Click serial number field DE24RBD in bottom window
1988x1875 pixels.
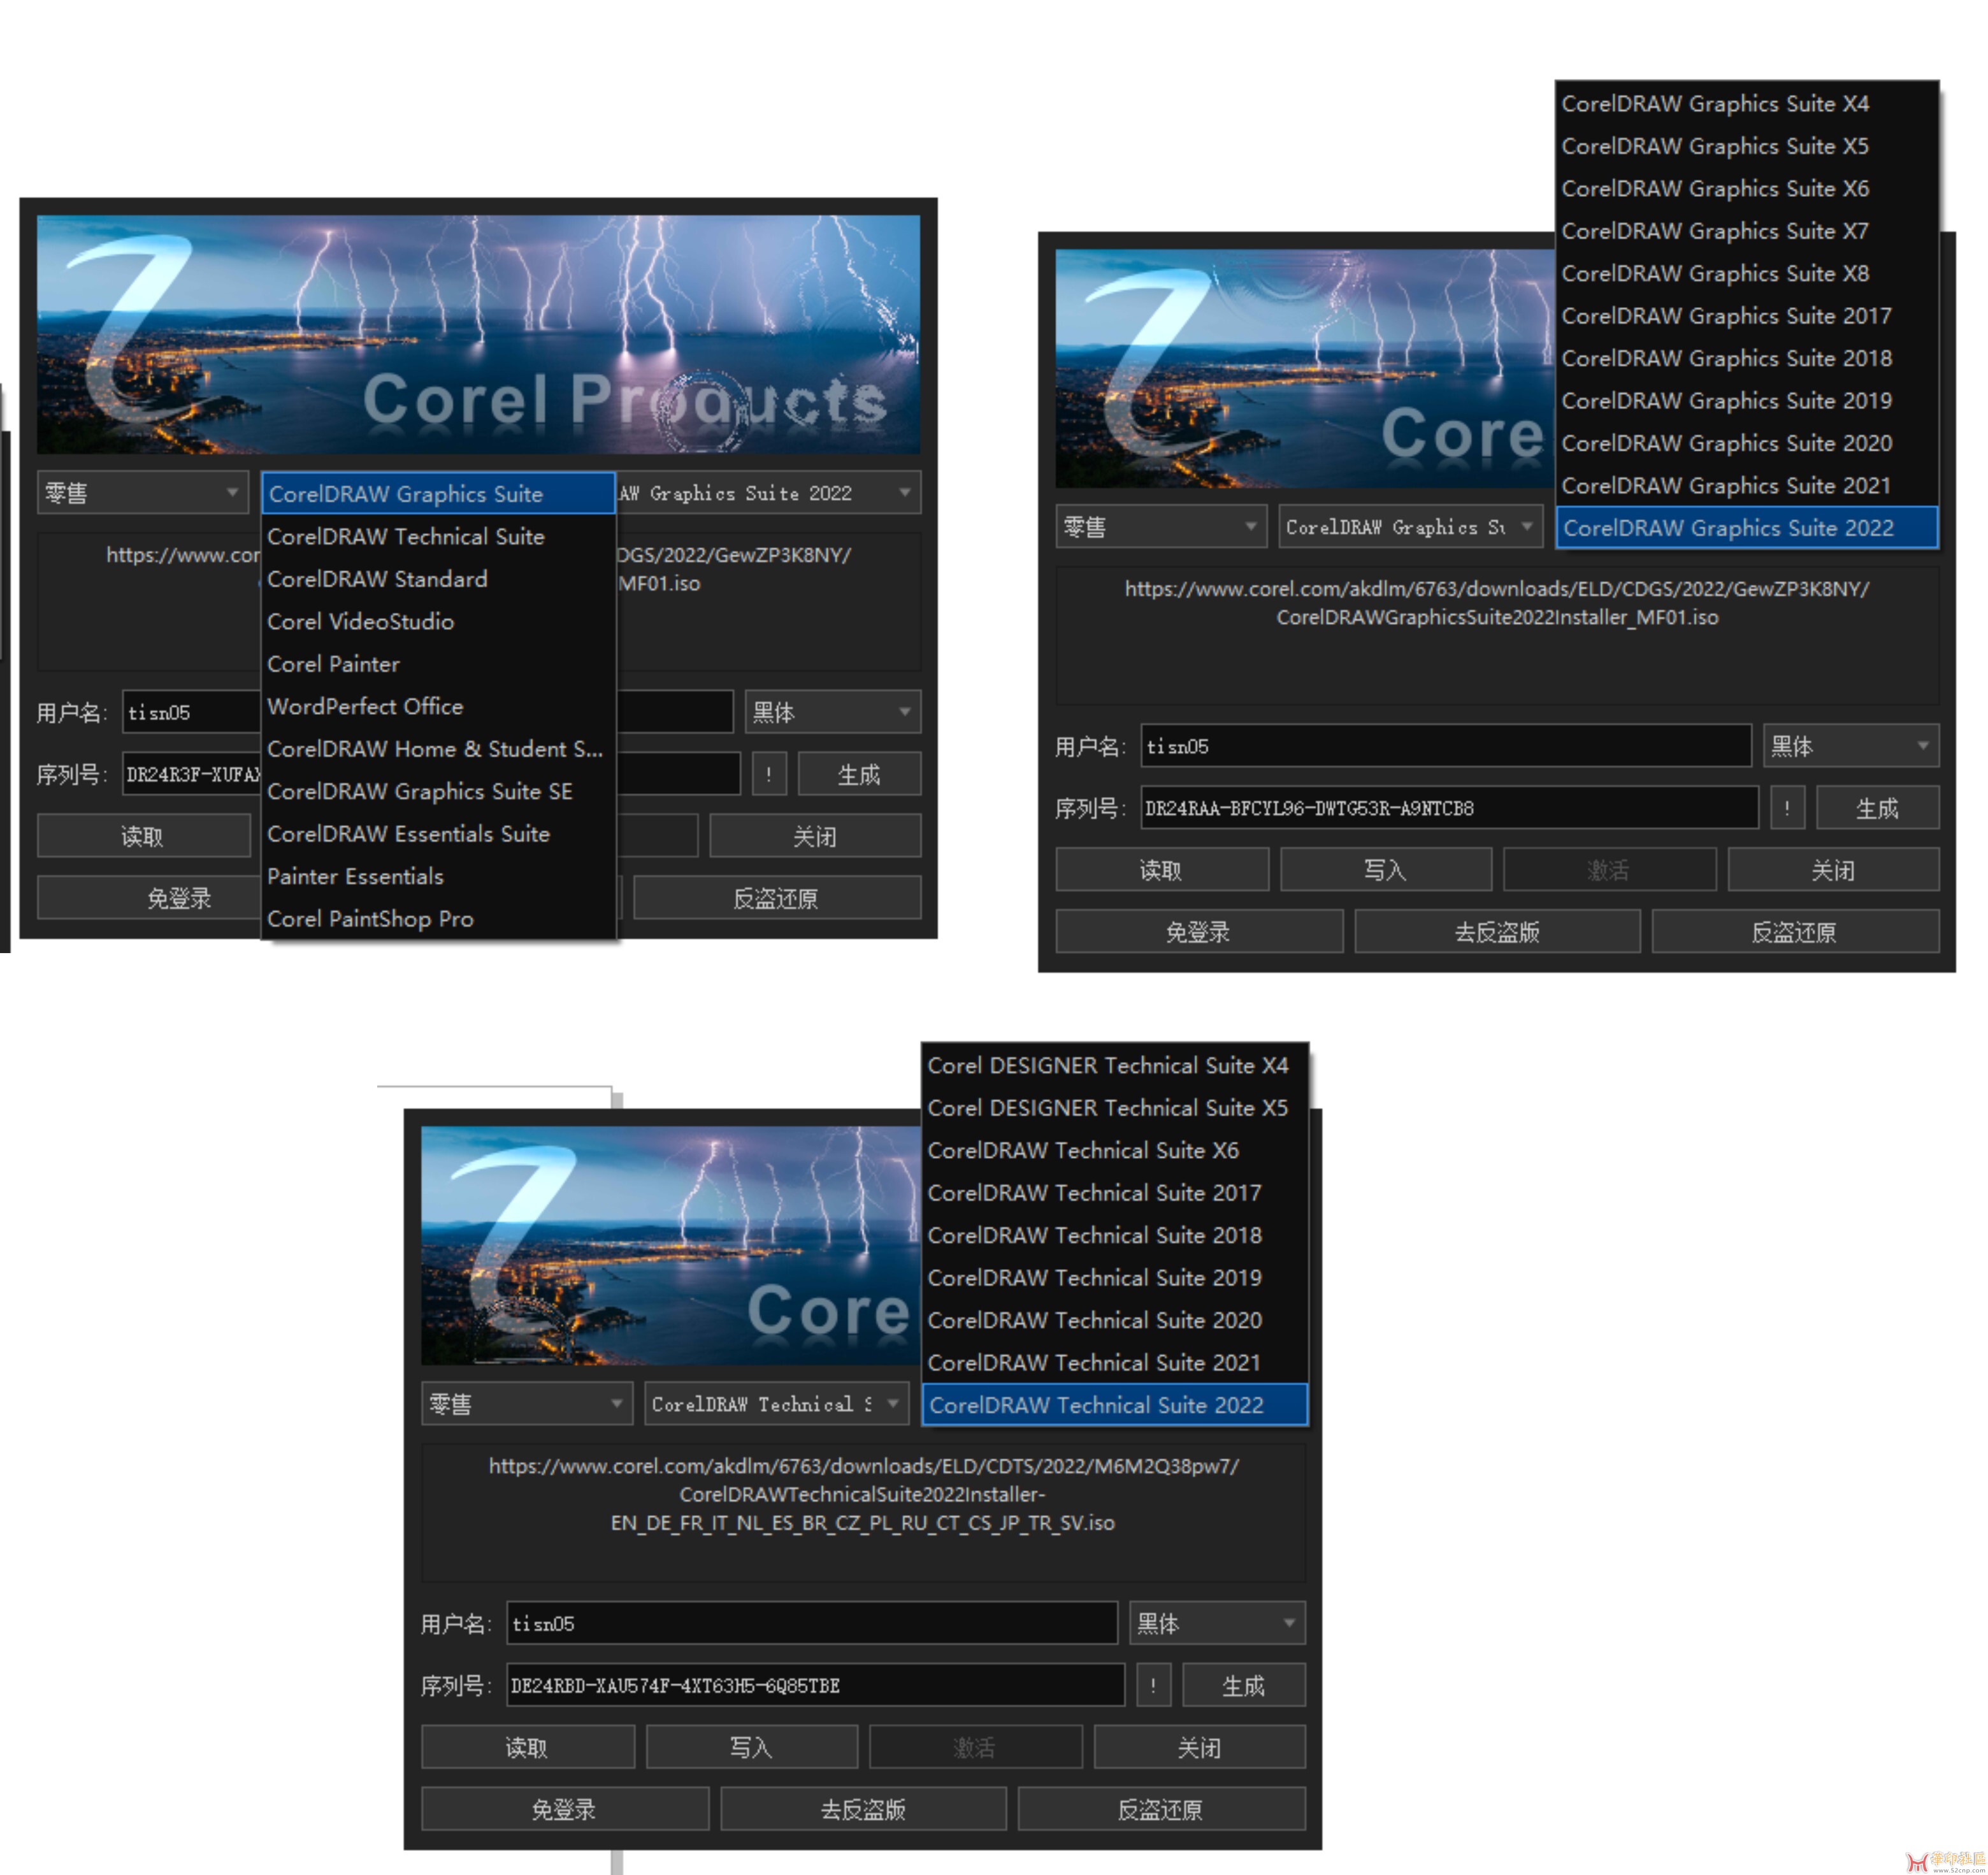click(815, 1685)
